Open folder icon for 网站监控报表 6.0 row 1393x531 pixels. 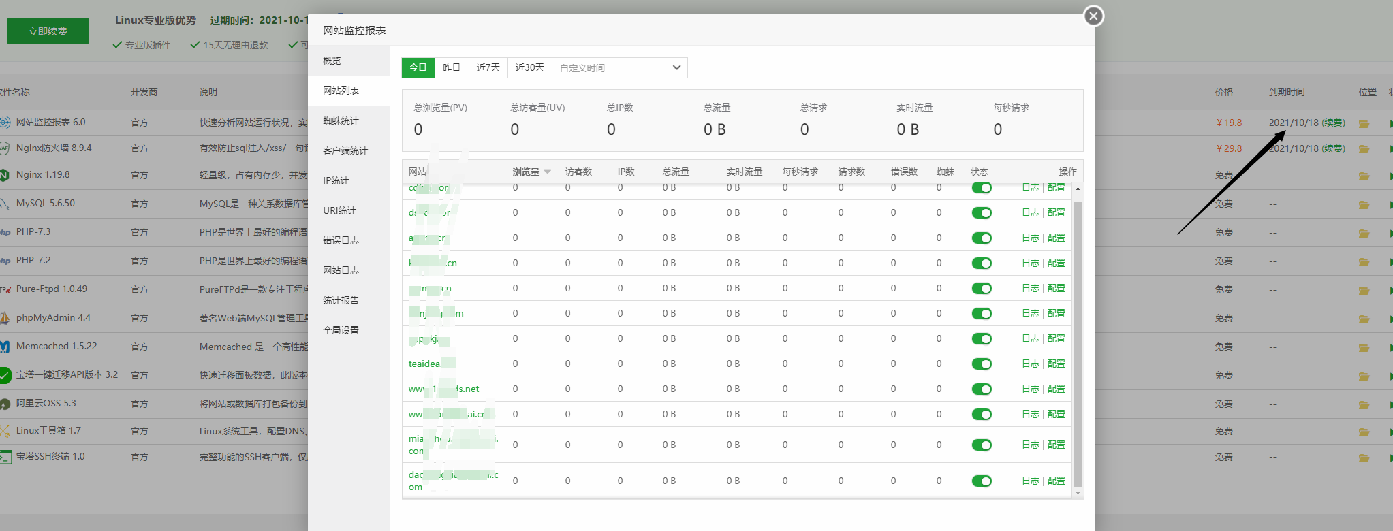tap(1364, 123)
